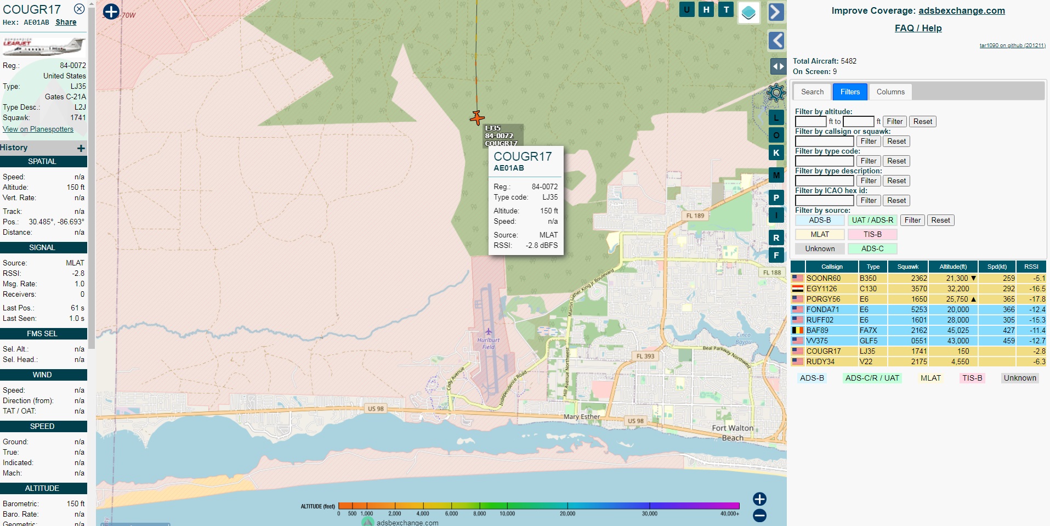Click the altitude color scale bar
This screenshot has height=526, width=1050.
click(x=538, y=506)
